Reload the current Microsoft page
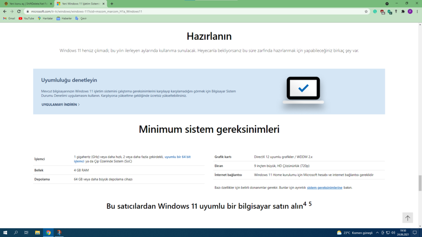422x237 pixels. [x=19, y=12]
